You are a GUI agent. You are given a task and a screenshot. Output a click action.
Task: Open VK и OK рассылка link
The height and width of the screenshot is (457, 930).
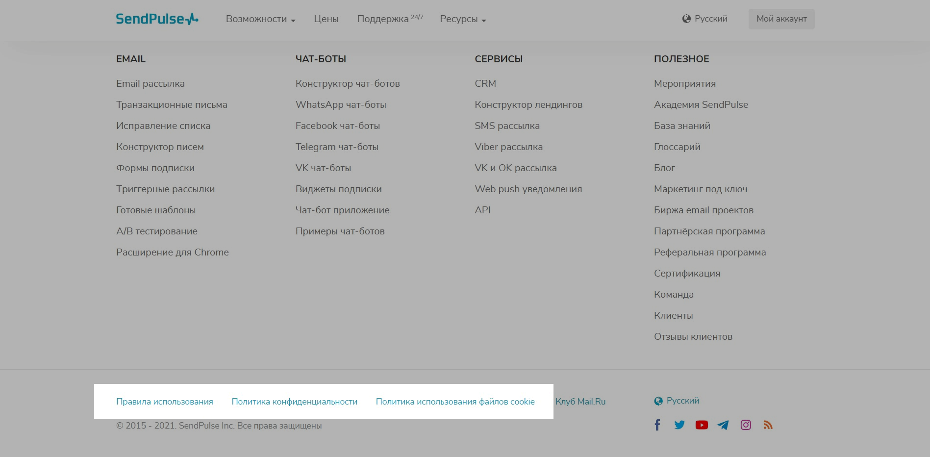pos(516,168)
